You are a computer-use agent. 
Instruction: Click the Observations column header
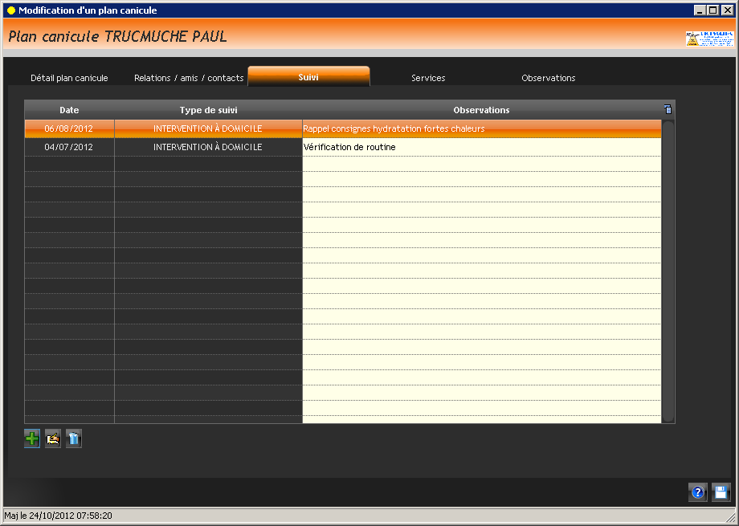pyautogui.click(x=481, y=110)
